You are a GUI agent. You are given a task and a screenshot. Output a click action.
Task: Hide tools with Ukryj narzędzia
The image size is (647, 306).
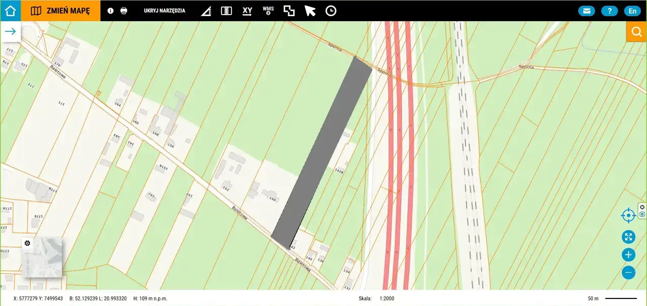coord(164,11)
